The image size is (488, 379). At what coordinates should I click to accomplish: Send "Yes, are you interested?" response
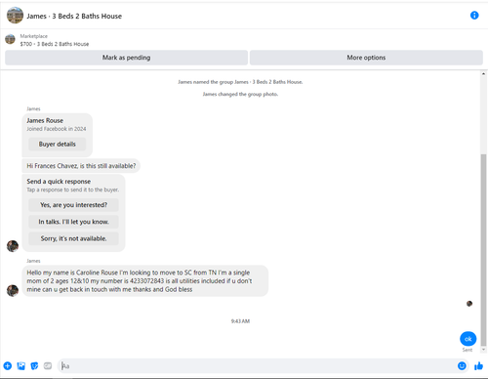point(73,205)
